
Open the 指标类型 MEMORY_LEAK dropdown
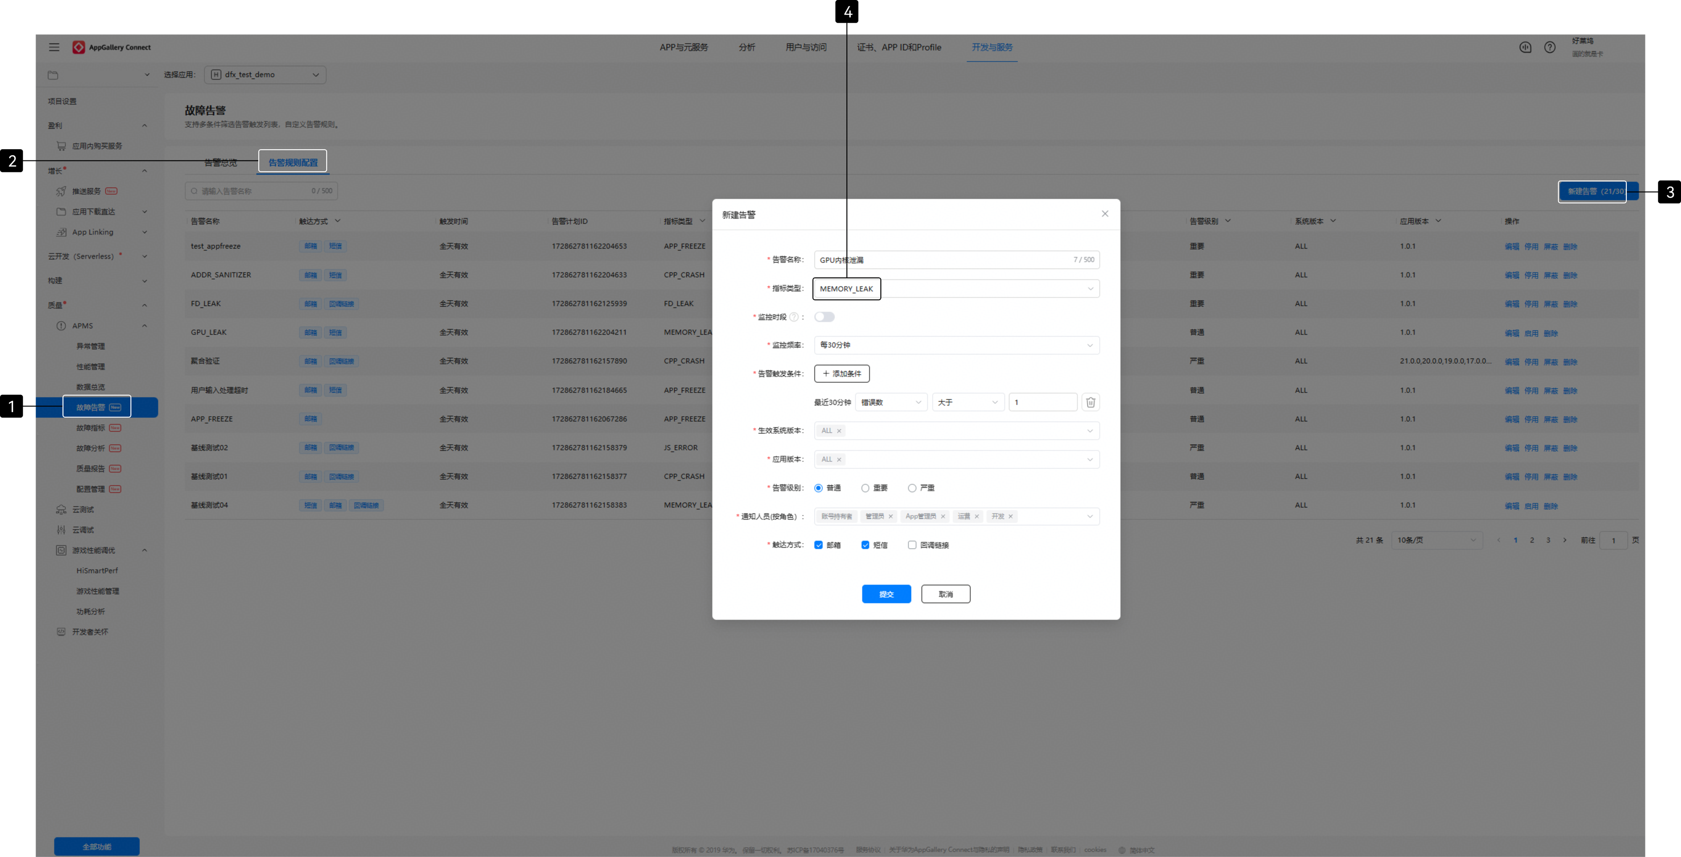tap(956, 288)
